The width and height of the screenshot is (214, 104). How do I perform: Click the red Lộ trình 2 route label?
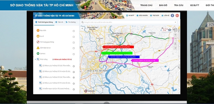click(x=118, y=47)
